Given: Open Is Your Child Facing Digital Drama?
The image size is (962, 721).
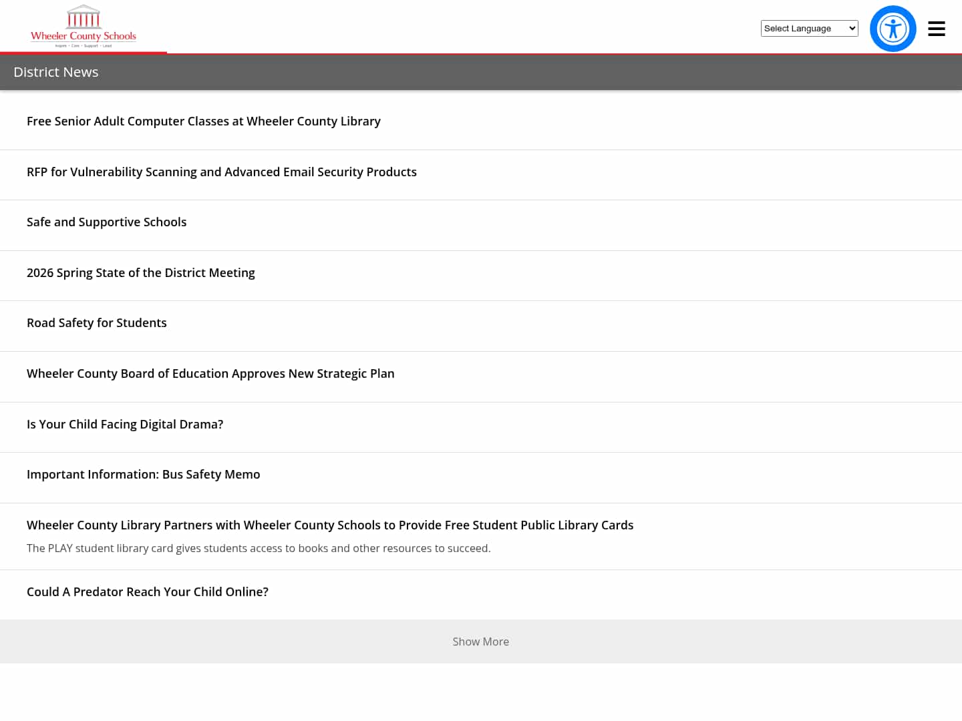Looking at the screenshot, I should tap(125, 425).
